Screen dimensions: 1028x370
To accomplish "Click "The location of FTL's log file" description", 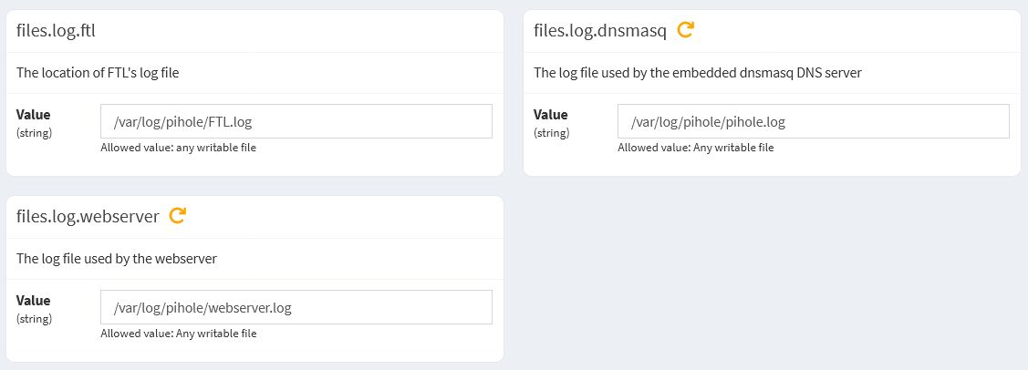I will click(98, 73).
